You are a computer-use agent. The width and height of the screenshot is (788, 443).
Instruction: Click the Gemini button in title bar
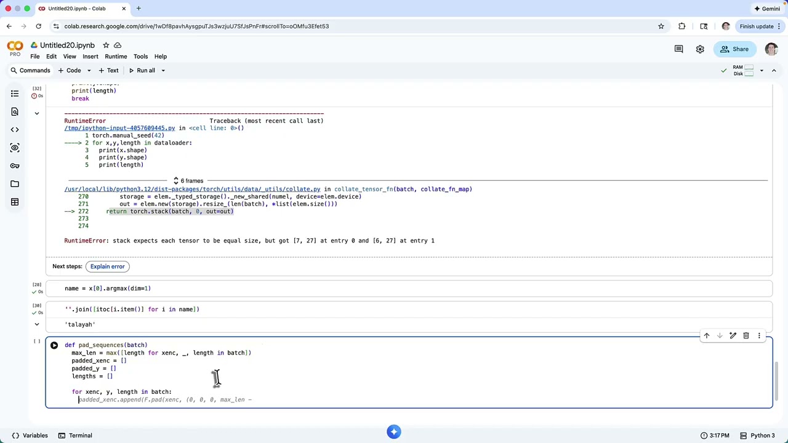767,9
